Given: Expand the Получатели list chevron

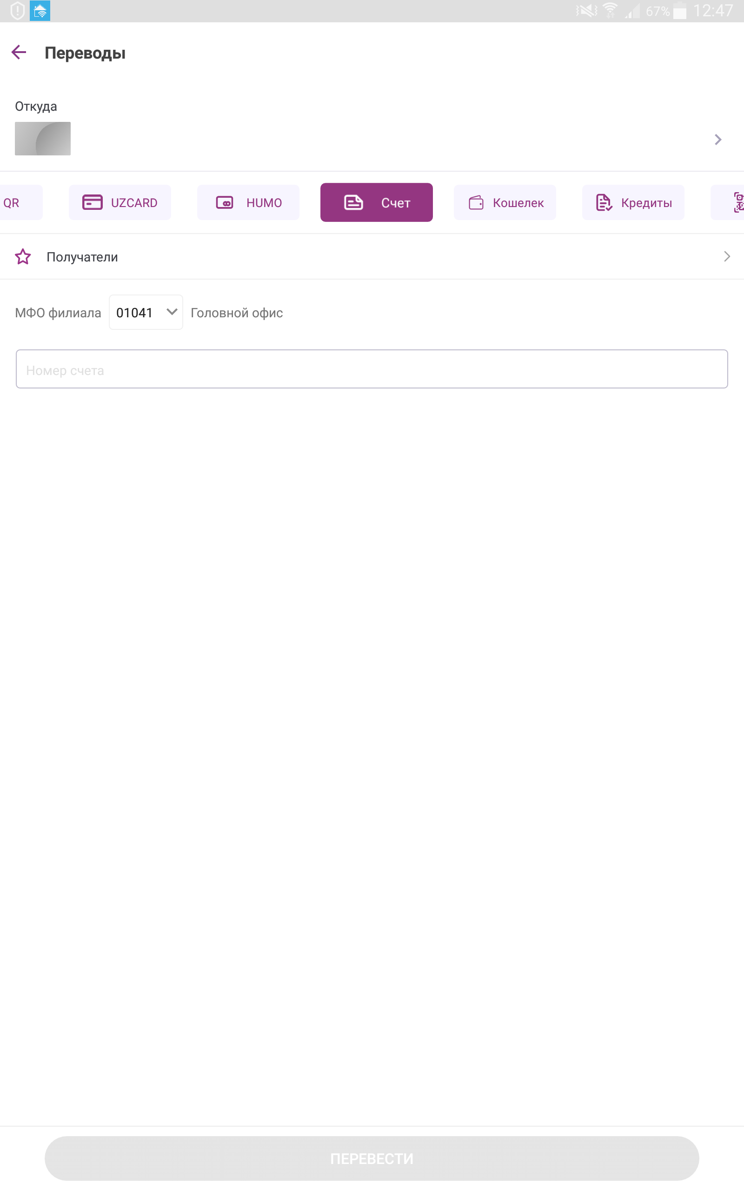Looking at the screenshot, I should pyautogui.click(x=726, y=256).
